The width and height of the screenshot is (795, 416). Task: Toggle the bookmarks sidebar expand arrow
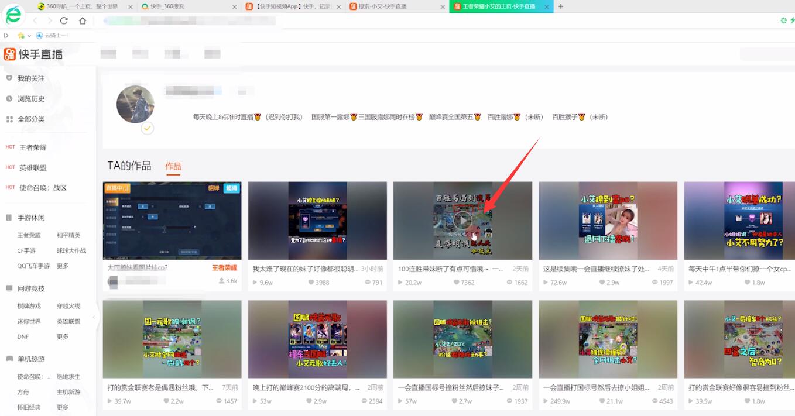click(x=6, y=36)
